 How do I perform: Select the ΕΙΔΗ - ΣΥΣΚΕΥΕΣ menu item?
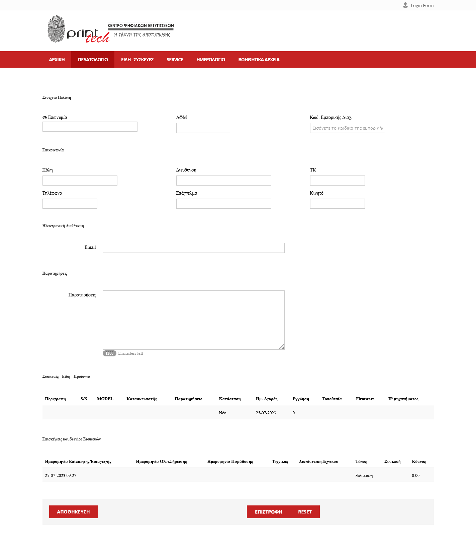point(137,60)
